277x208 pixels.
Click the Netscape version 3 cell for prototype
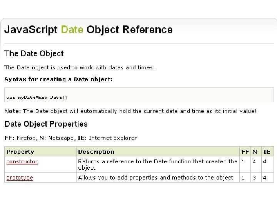254,178
